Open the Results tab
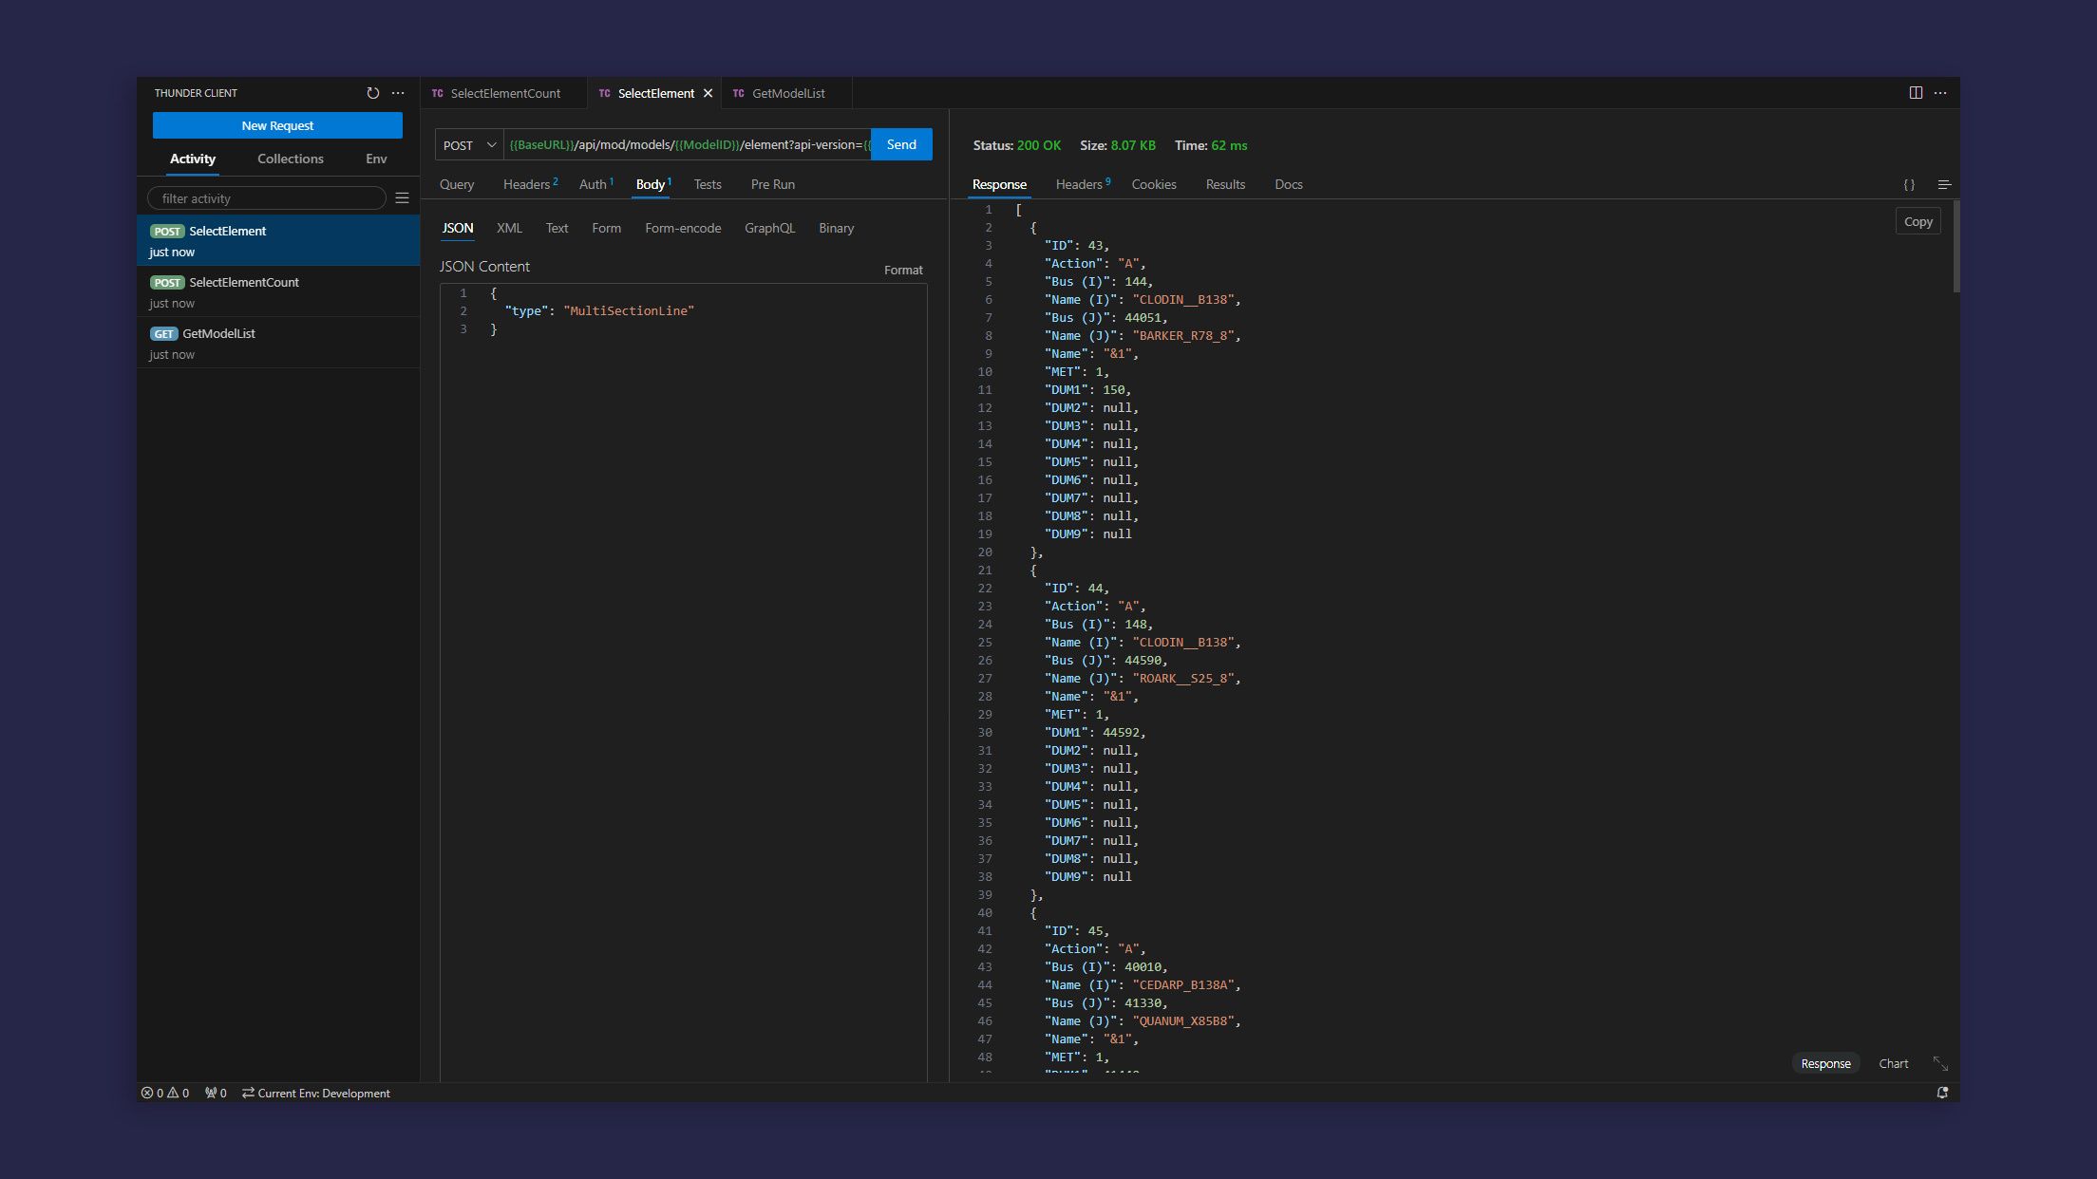The height and width of the screenshot is (1179, 2097). click(1225, 184)
